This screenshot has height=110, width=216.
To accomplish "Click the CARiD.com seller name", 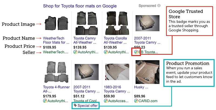I will pos(148,101).
